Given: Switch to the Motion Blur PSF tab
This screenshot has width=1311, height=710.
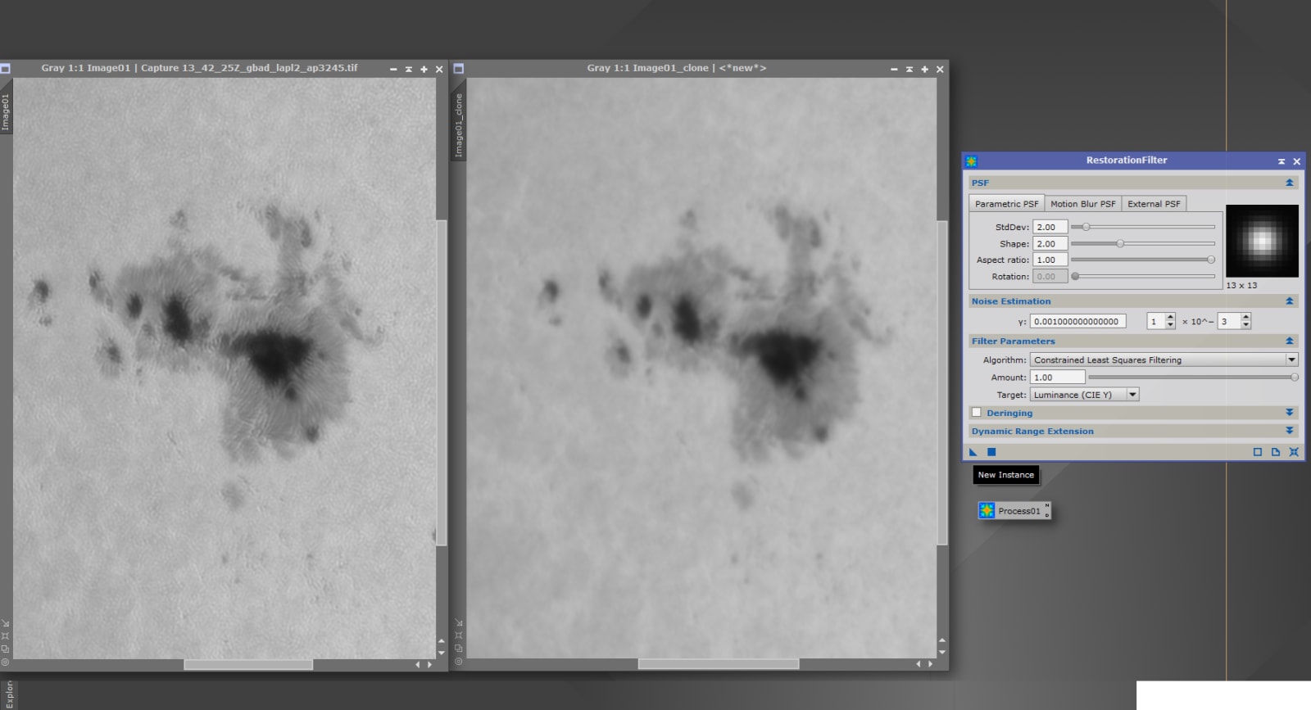Looking at the screenshot, I should point(1082,204).
